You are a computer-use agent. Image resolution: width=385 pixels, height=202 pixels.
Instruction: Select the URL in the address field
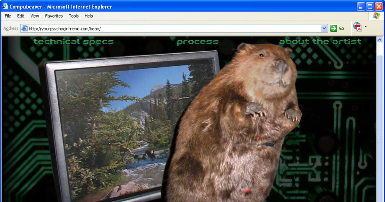[96, 28]
